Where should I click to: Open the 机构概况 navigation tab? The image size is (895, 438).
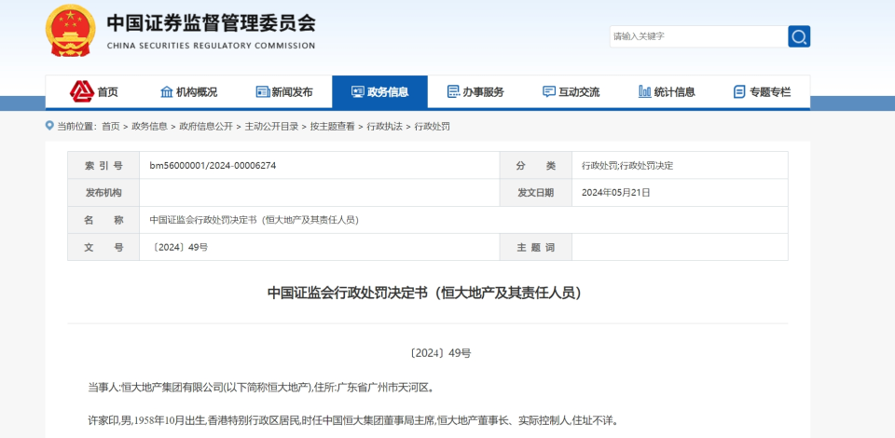coord(189,92)
